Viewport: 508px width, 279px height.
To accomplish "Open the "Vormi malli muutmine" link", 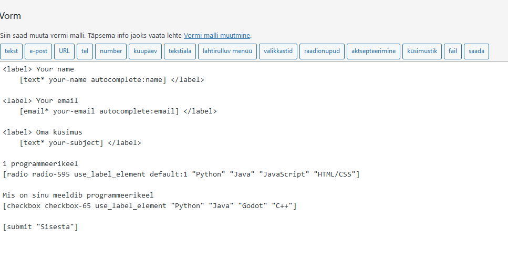I will click(217, 36).
